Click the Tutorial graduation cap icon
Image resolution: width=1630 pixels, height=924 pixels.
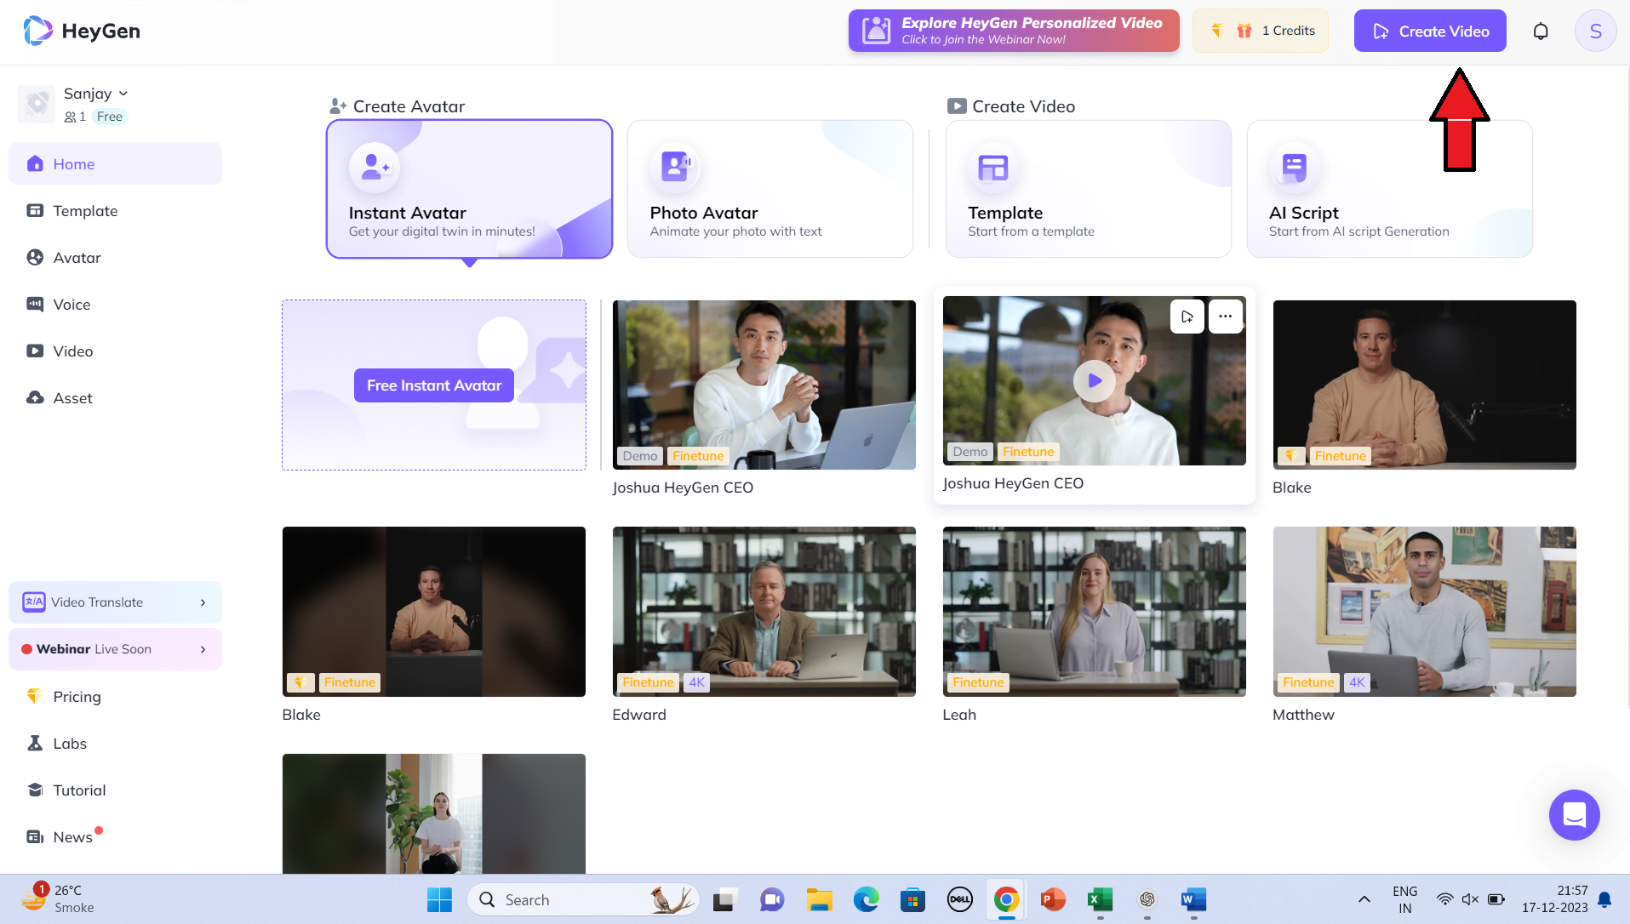click(35, 790)
